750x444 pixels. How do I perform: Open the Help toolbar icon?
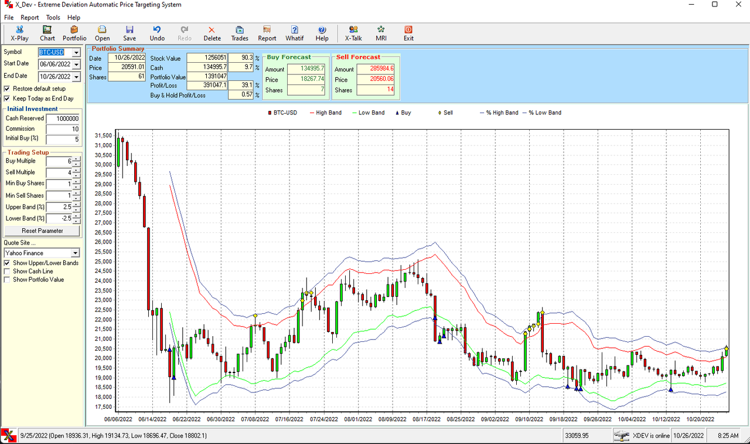click(322, 33)
